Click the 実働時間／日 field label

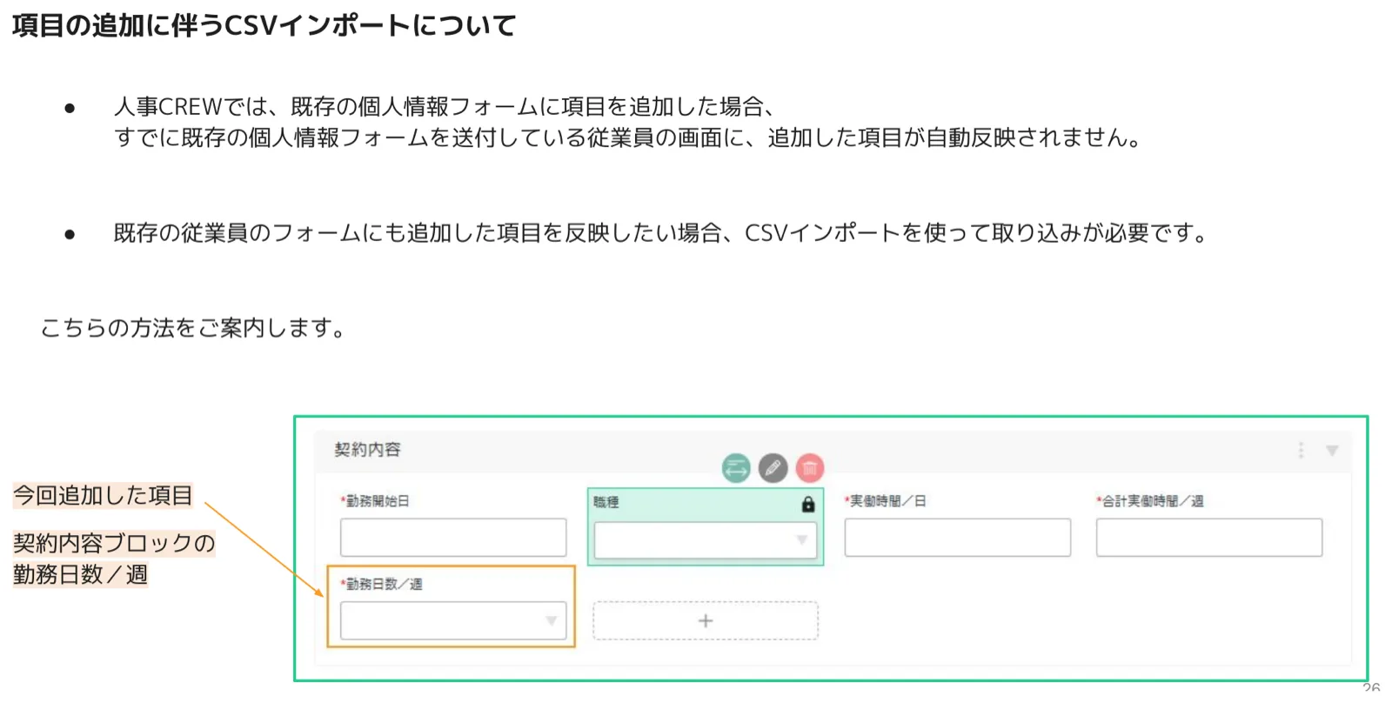coord(886,501)
